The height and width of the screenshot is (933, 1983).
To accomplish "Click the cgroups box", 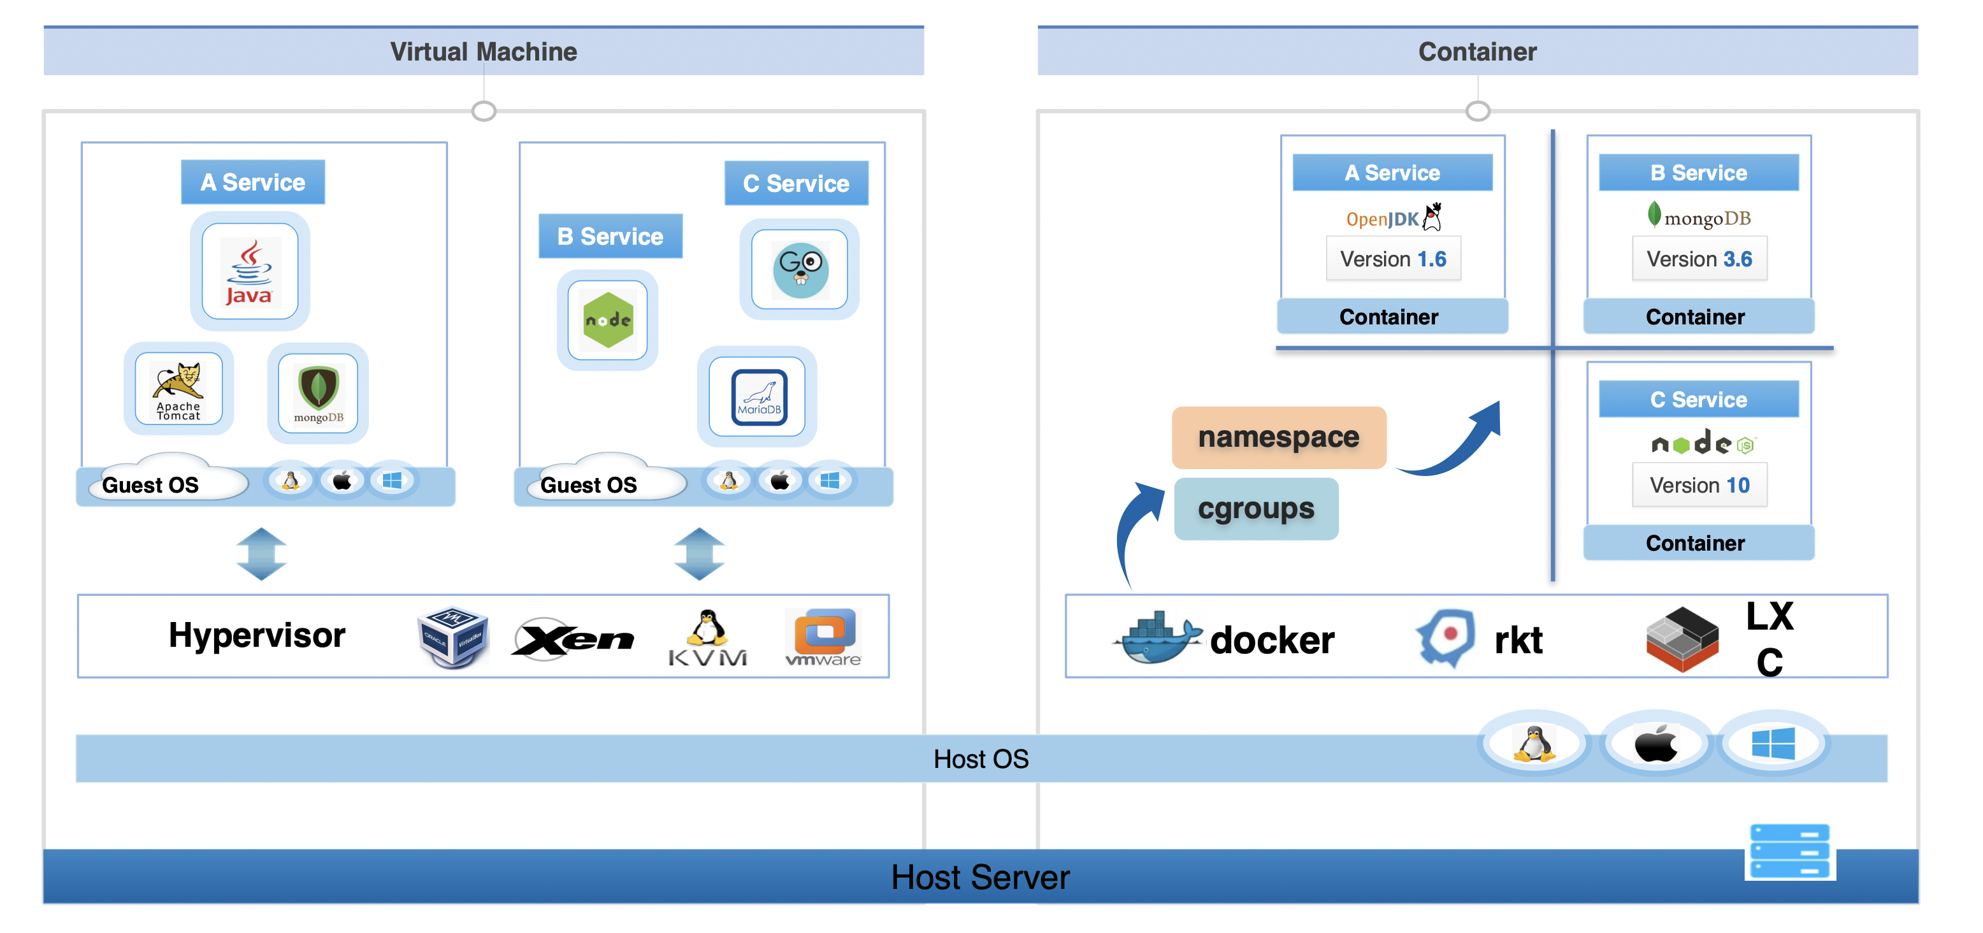I will point(1255,509).
